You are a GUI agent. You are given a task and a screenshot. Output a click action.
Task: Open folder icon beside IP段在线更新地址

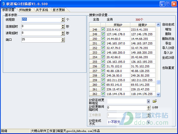(x=155, y=101)
